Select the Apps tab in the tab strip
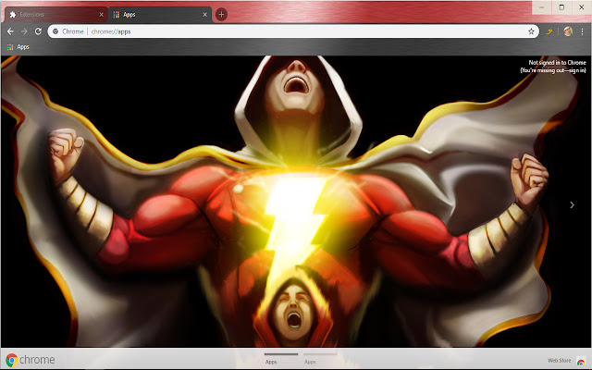The height and width of the screenshot is (370, 592). [160, 15]
